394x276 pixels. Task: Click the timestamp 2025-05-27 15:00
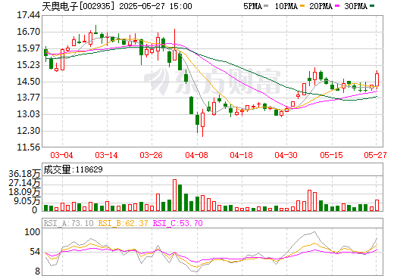click(155, 6)
